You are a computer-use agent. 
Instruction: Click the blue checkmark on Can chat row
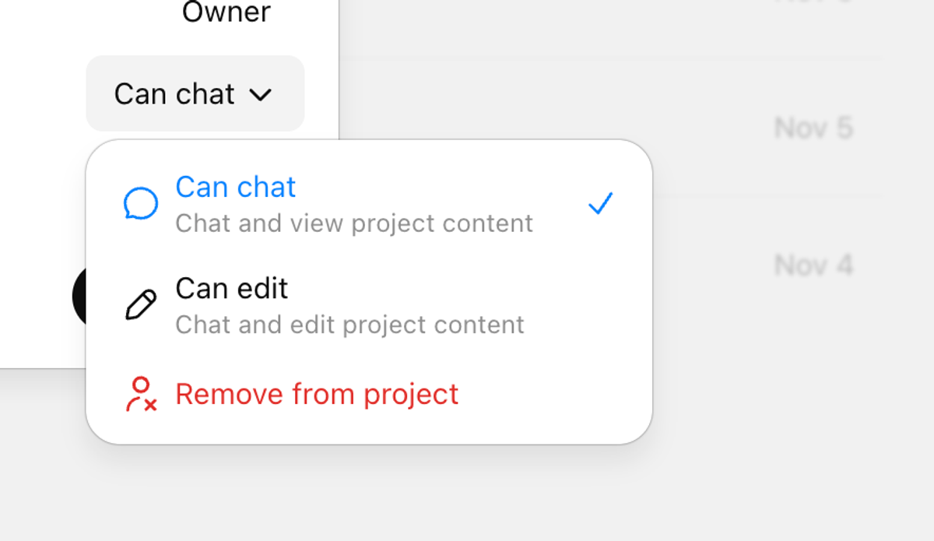(599, 203)
